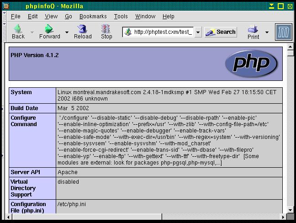Open the Tools menu
The image size is (296, 223).
tap(121, 16)
